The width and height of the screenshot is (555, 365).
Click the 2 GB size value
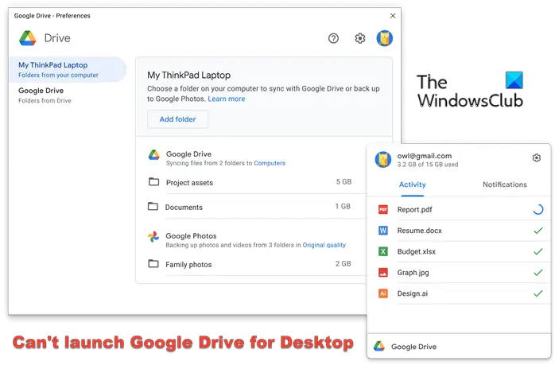pos(343,263)
